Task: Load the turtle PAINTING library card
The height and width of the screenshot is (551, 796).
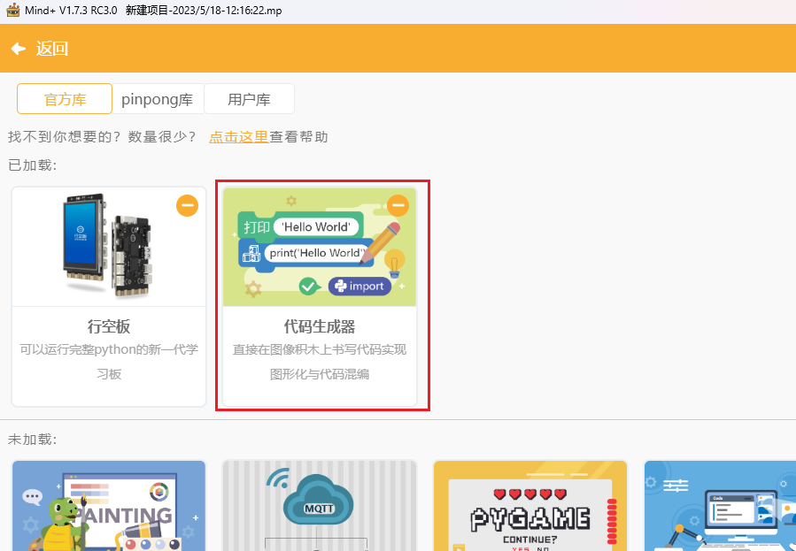Action: coord(109,506)
